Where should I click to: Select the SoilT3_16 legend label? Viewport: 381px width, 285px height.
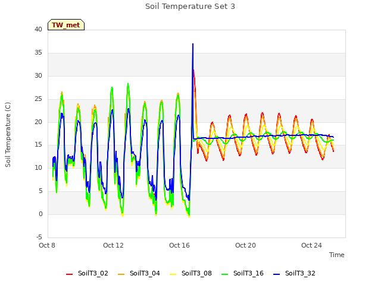click(248, 273)
